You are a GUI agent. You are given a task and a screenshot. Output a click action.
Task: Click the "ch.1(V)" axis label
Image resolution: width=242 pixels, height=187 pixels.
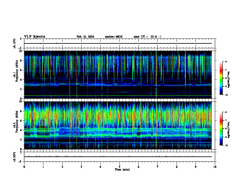click(15, 43)
